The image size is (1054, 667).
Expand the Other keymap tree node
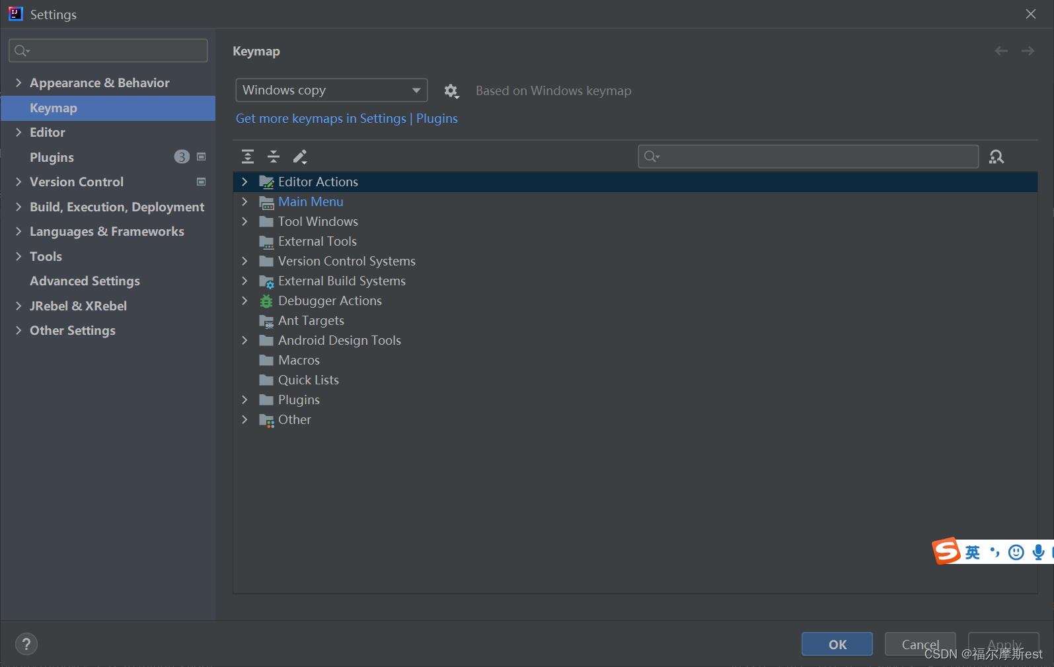[245, 419]
